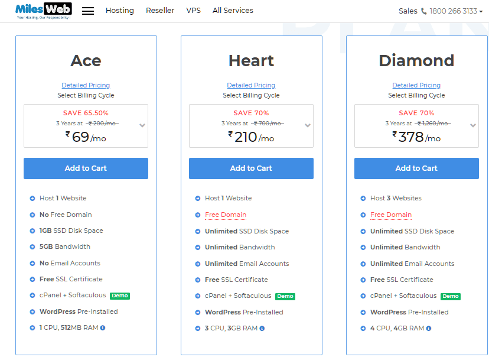Click info icon beside 512MB RAM
Image resolution: width=489 pixels, height=357 pixels.
[x=103, y=327]
